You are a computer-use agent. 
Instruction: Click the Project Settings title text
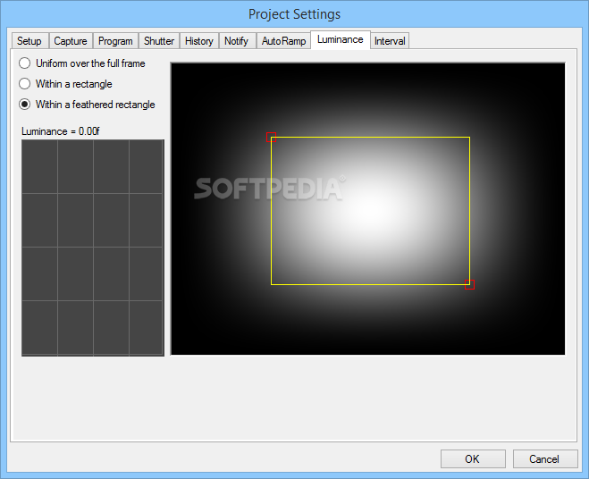pos(295,14)
